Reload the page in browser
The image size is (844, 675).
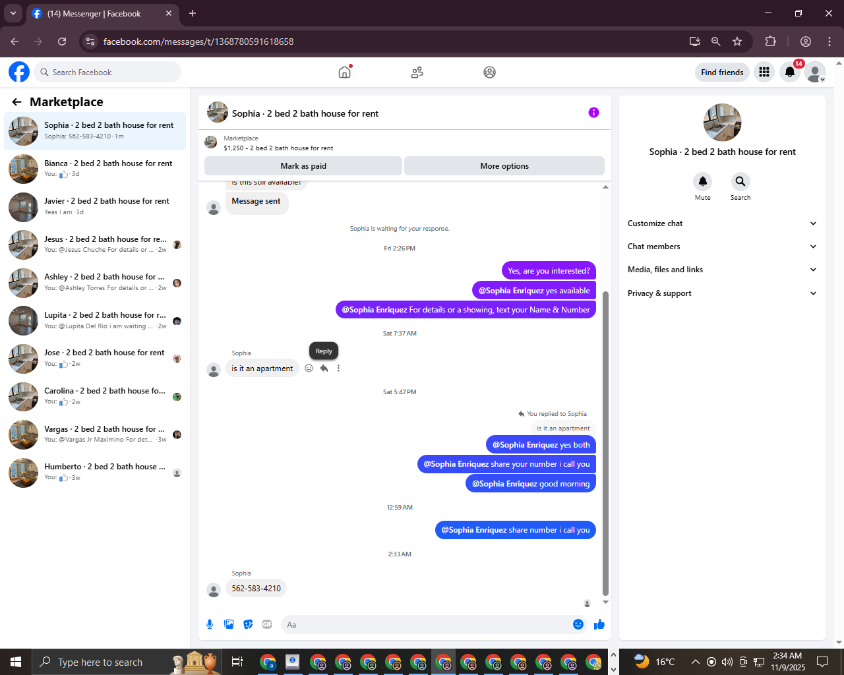pos(62,42)
